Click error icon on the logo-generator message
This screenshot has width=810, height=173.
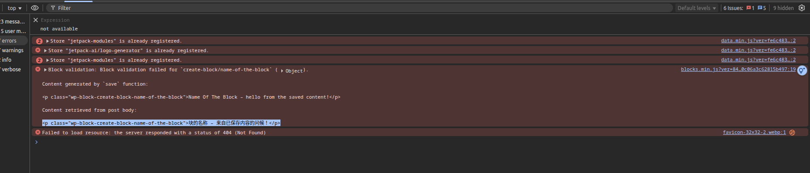[x=38, y=50]
